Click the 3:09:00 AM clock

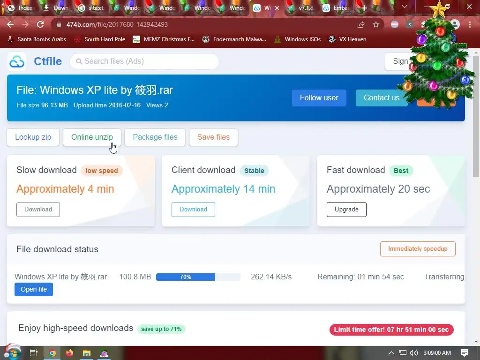(437, 353)
